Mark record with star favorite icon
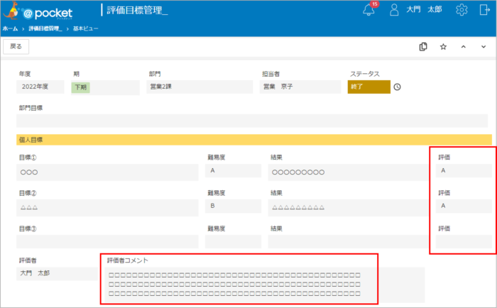The image size is (497, 308). 443,47
